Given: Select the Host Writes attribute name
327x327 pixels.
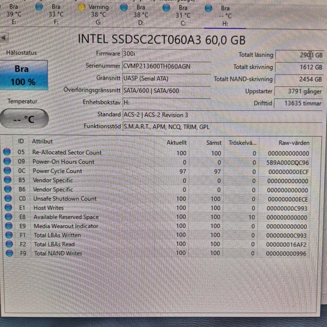Looking at the screenshot, I should tap(49, 208).
